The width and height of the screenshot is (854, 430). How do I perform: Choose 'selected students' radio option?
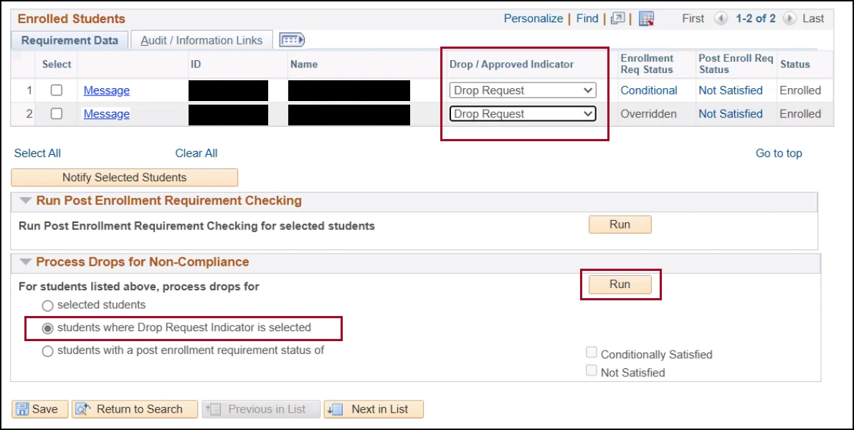(48, 306)
